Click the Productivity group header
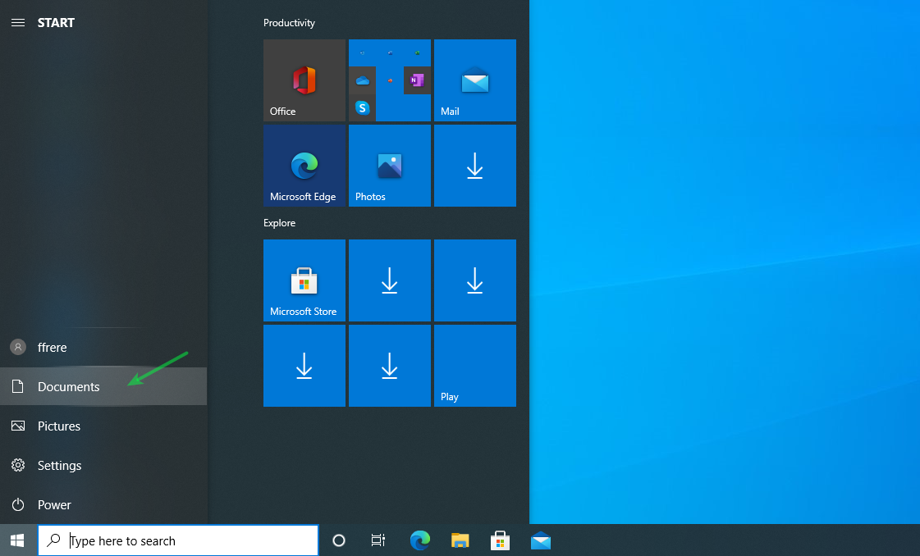Screen dimensions: 920x556 click(x=289, y=23)
